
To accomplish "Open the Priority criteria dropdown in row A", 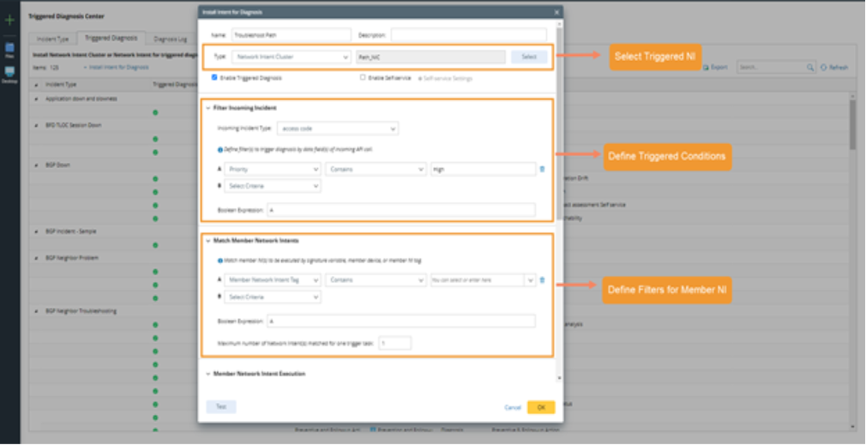I will click(x=273, y=170).
